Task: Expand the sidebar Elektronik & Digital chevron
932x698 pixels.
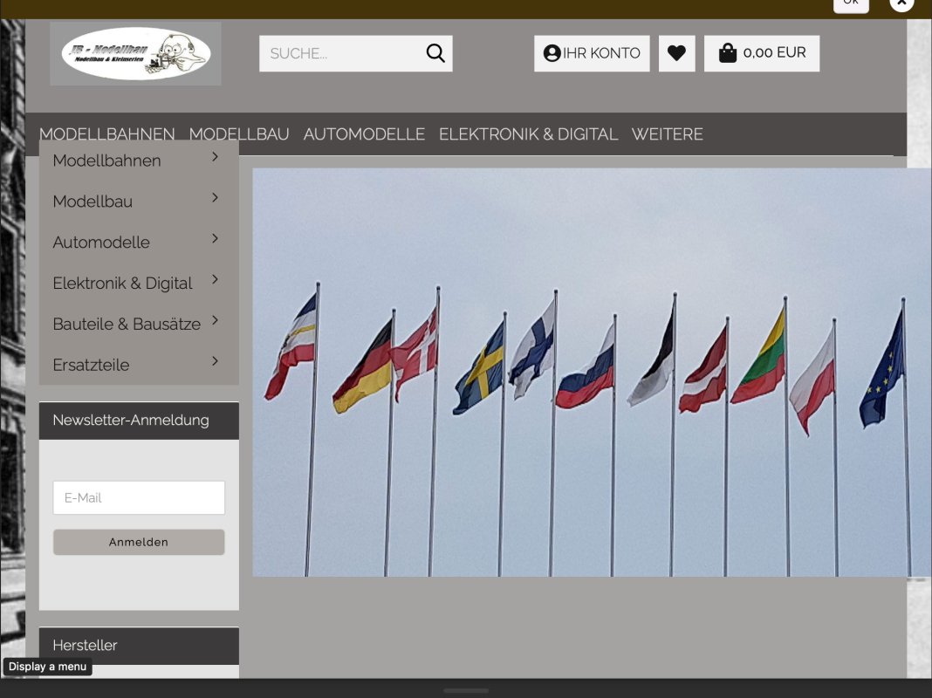Action: [x=215, y=279]
